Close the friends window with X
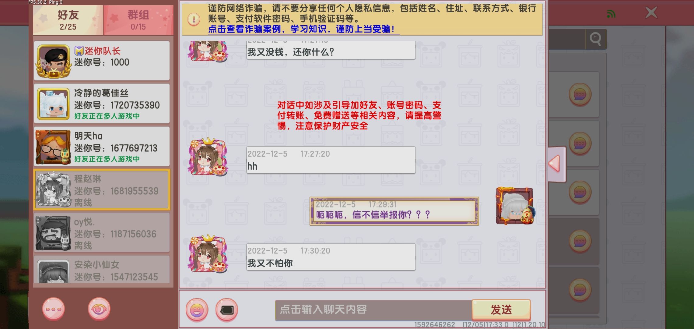 point(651,13)
